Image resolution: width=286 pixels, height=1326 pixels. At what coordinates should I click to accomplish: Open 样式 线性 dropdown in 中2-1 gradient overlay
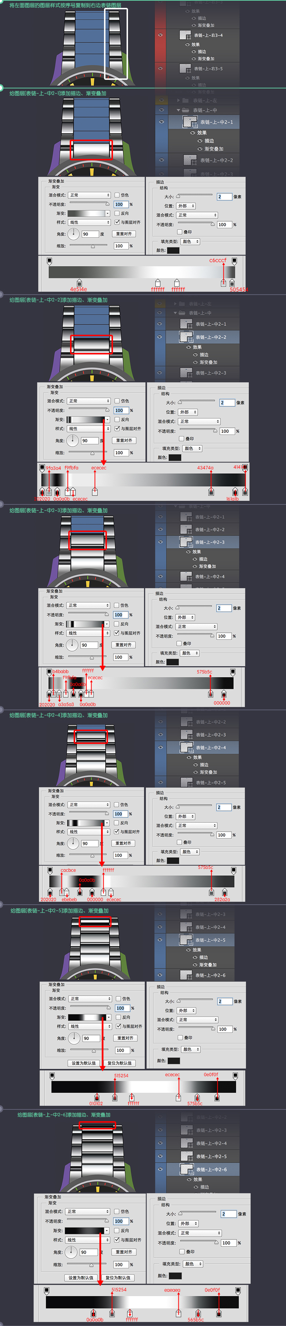pos(89,222)
